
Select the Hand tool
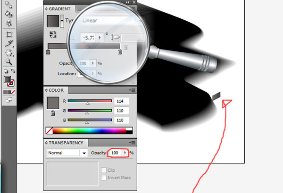(x=8, y=53)
